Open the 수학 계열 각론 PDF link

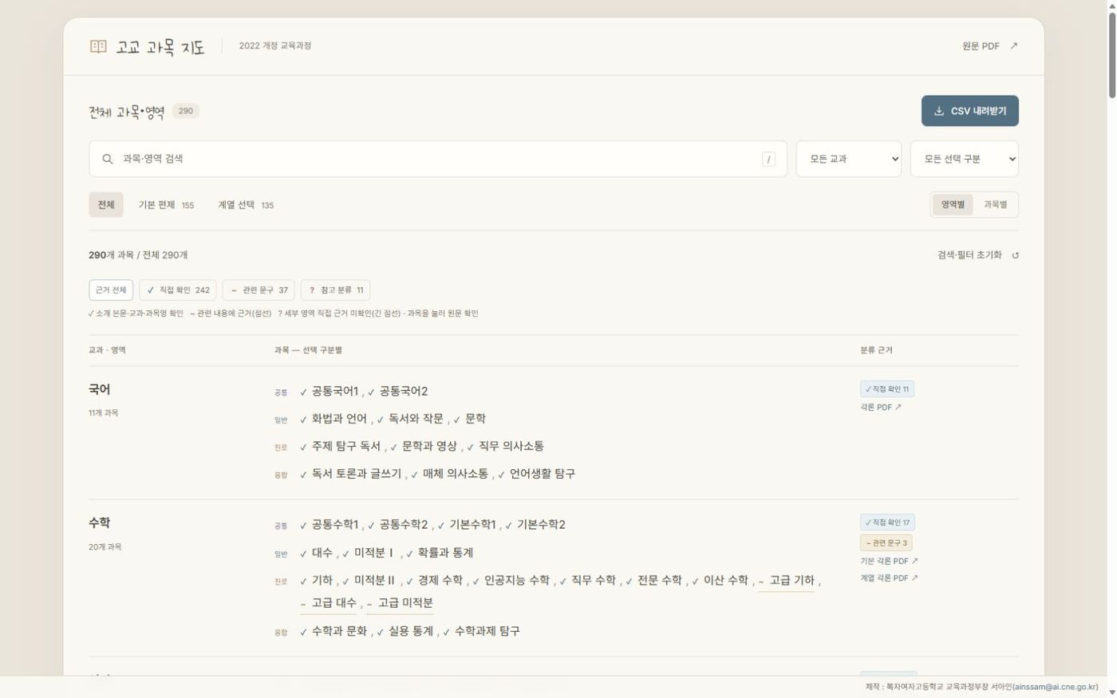[x=889, y=578]
